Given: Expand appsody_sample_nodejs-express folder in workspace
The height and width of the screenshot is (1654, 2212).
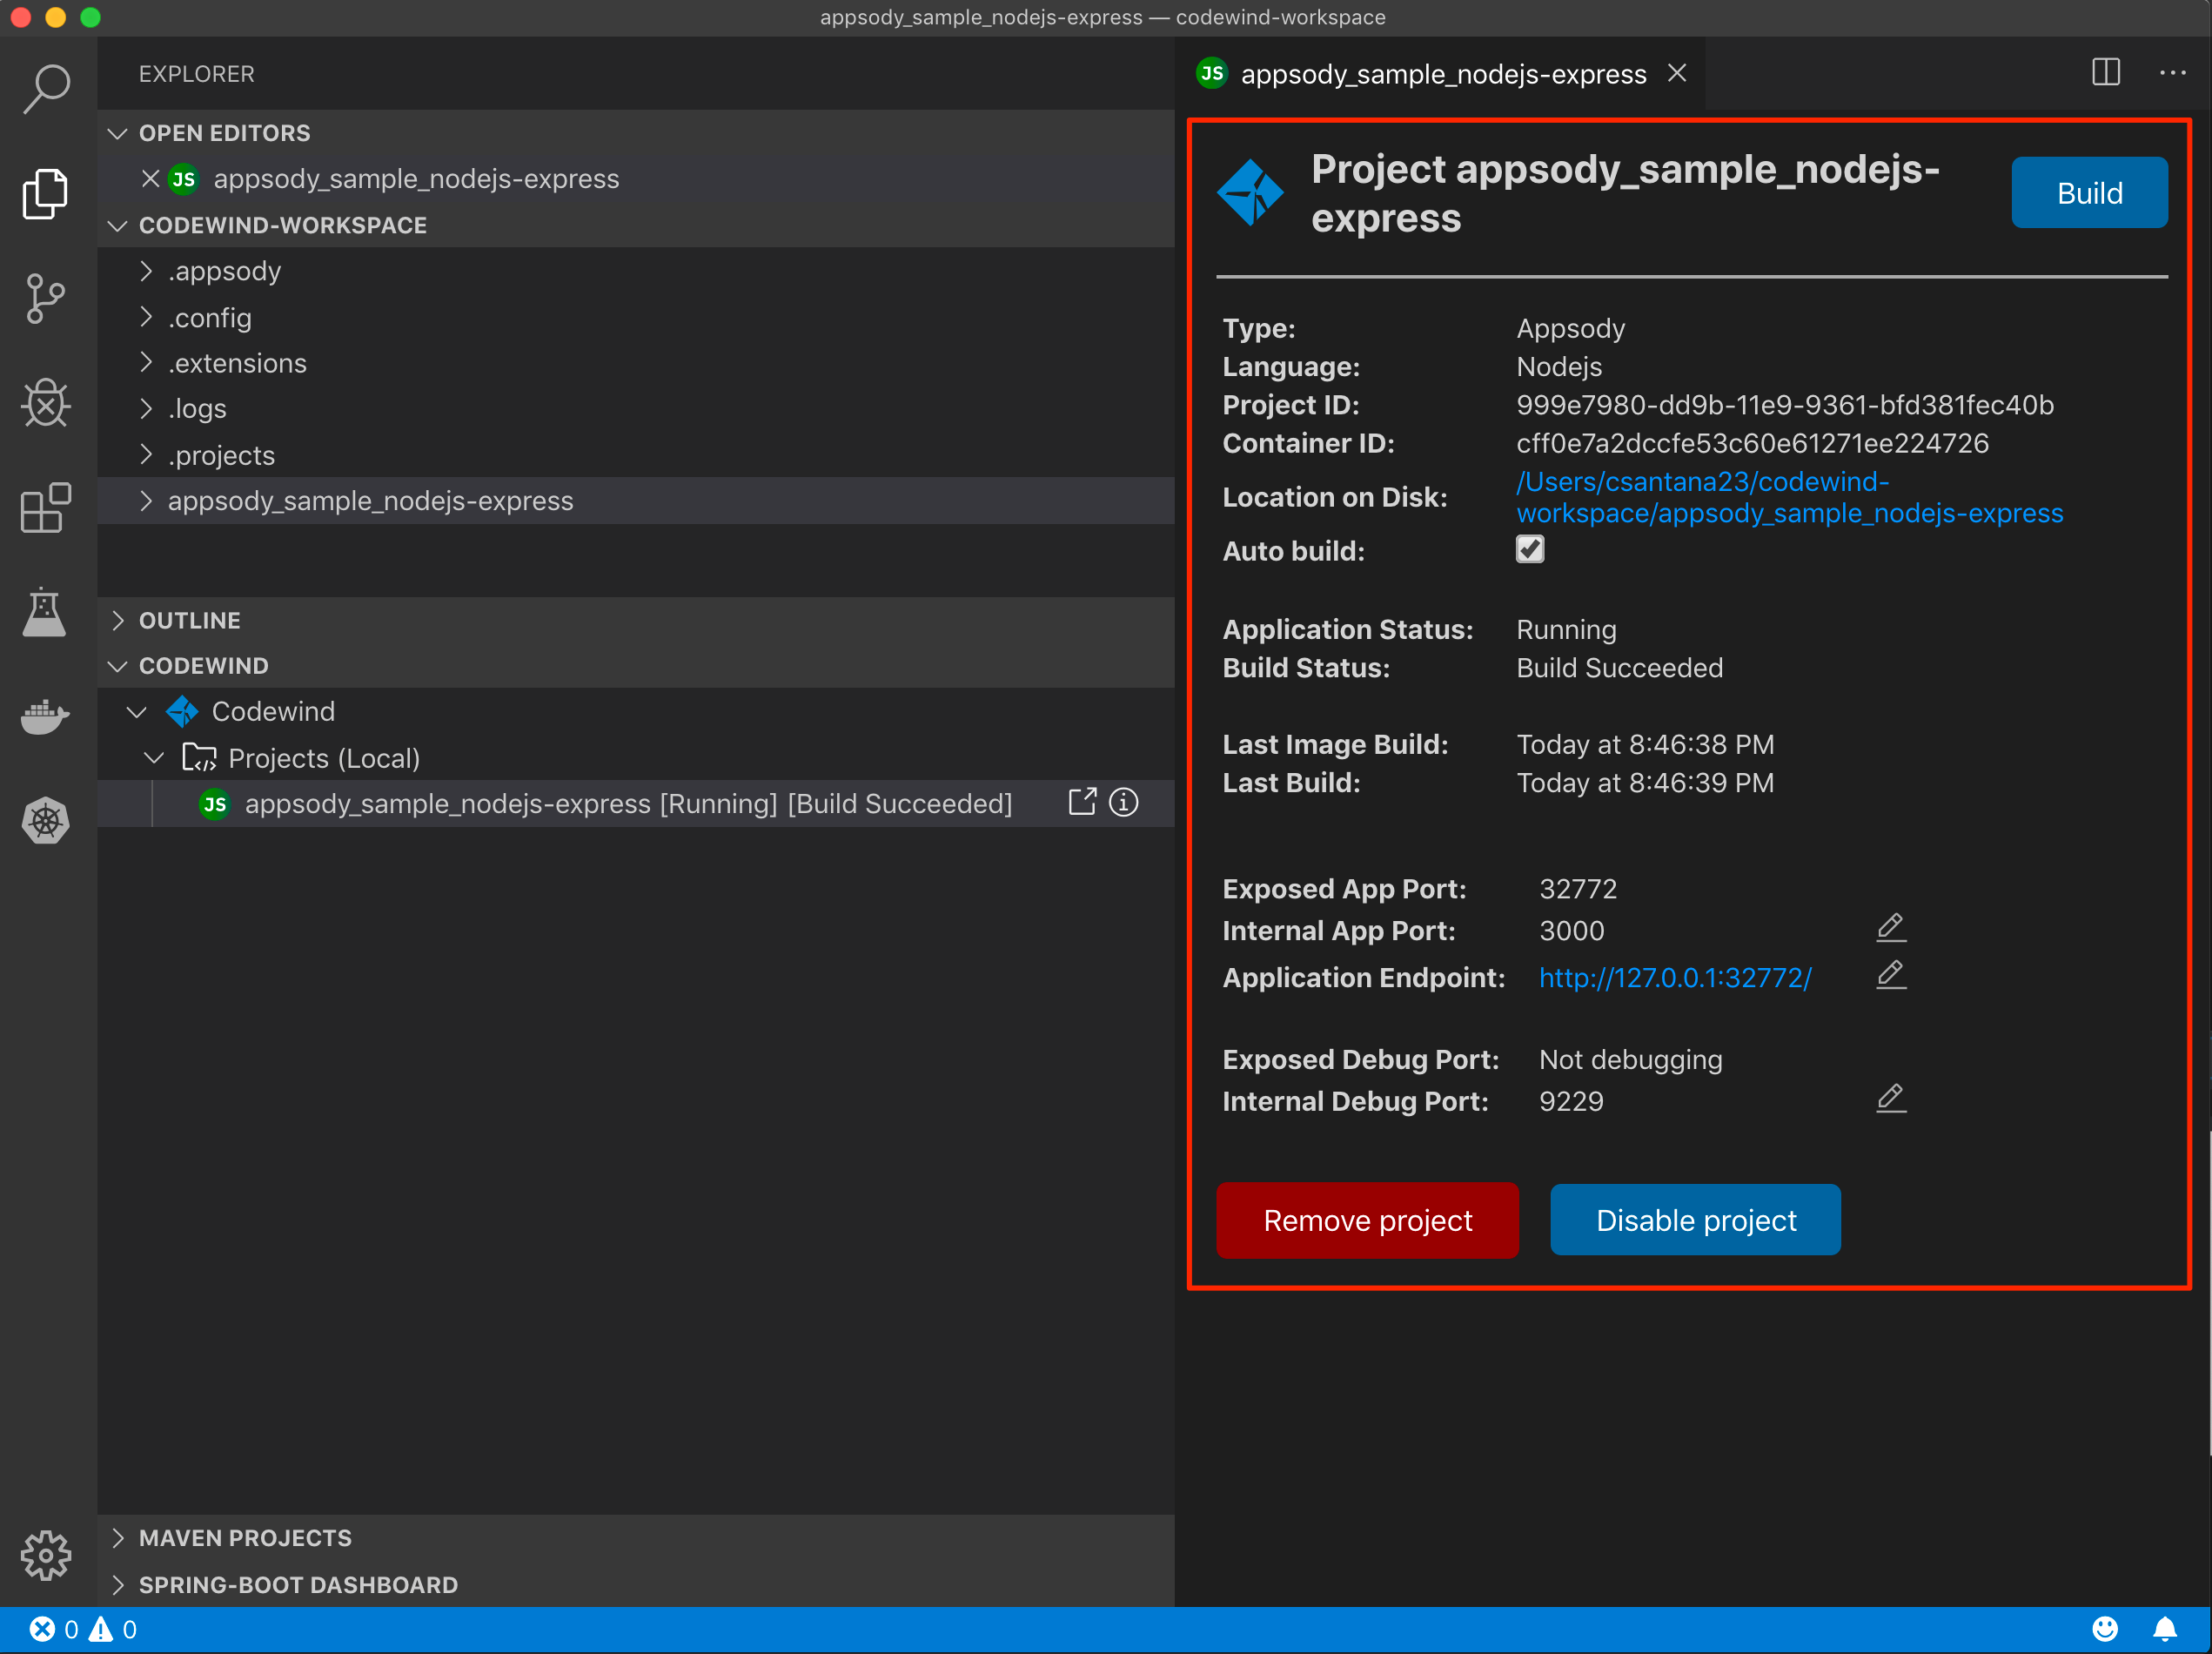Looking at the screenshot, I should tap(636, 501).
